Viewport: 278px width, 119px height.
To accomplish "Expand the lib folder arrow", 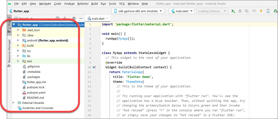I will (18, 56).
